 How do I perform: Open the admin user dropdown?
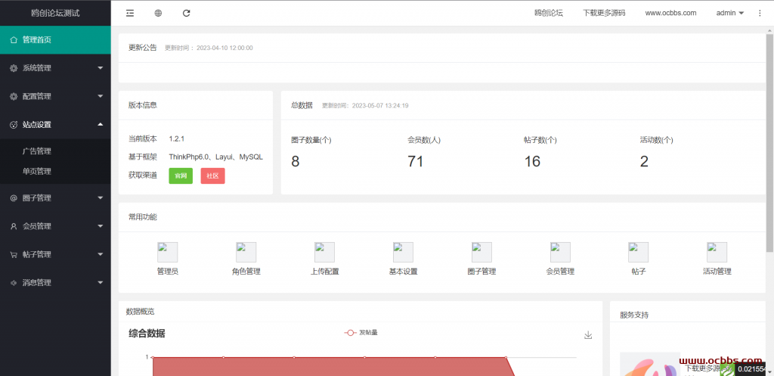730,14
